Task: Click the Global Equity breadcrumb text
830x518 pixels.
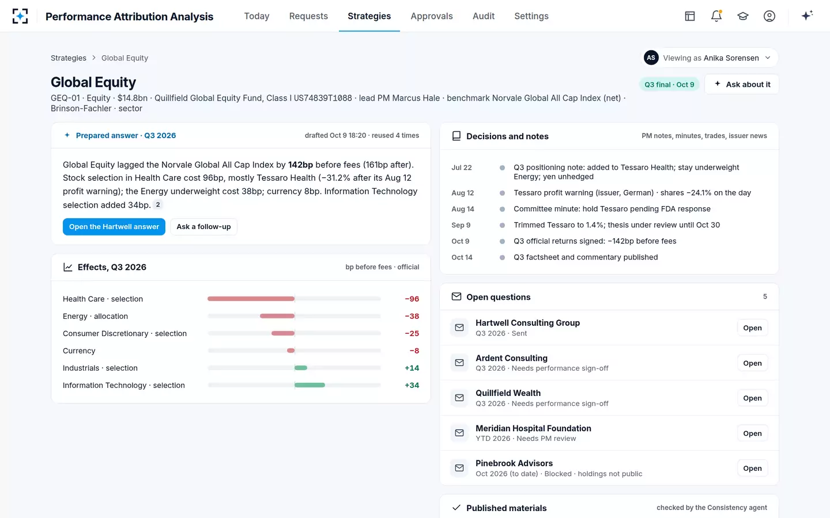Action: coord(124,58)
